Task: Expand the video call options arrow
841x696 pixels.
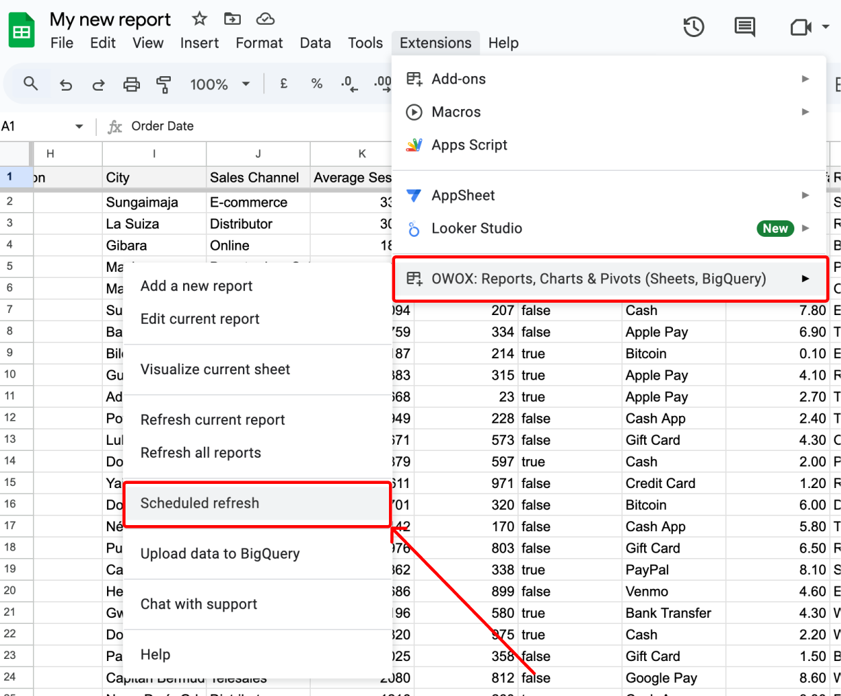Action: 826,27
